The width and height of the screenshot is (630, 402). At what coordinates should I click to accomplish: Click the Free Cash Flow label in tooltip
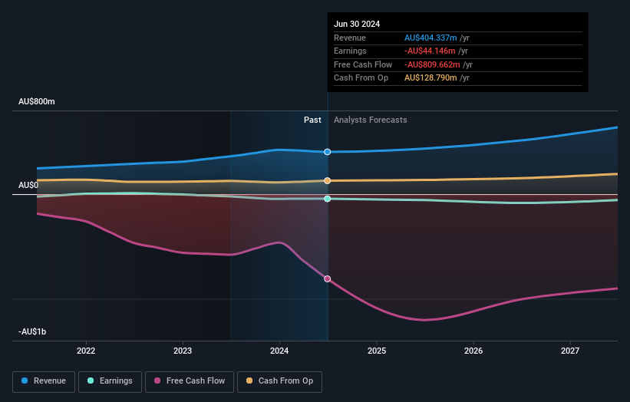point(363,64)
